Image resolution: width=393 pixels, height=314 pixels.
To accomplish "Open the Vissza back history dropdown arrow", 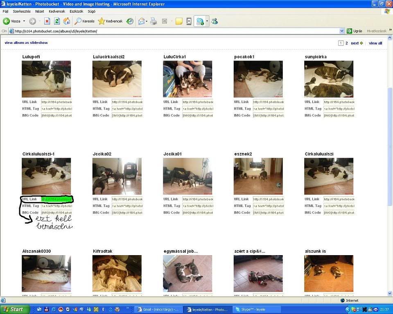I will (x=24, y=21).
